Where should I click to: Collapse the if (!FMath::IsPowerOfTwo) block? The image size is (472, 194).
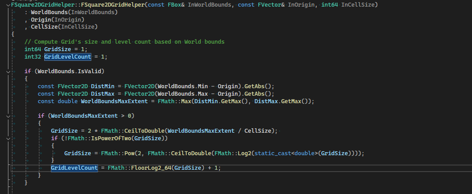point(8,138)
